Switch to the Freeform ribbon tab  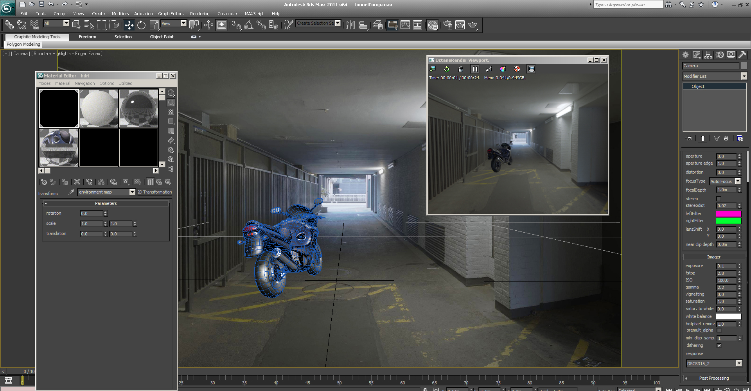(87, 37)
